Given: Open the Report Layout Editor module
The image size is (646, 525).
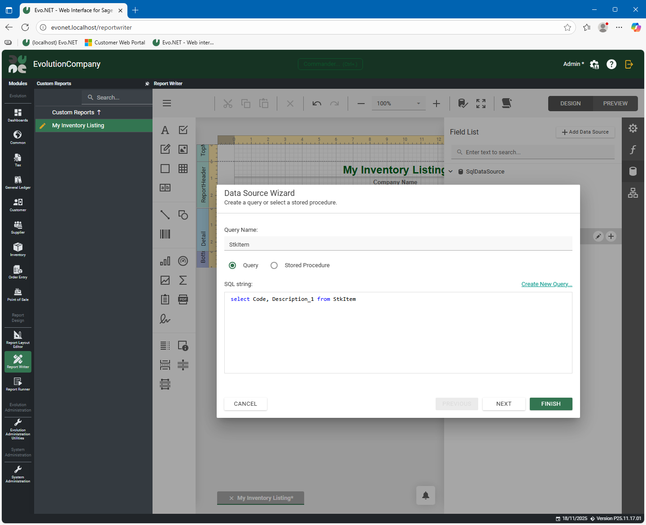Looking at the screenshot, I should coord(18,339).
